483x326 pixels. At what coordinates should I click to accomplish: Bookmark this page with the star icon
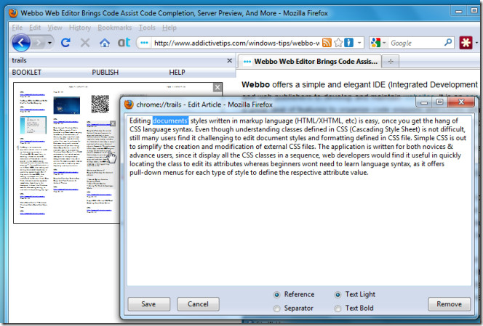tap(338, 43)
